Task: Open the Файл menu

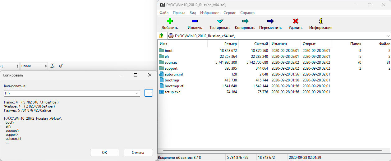Action: click(164, 13)
